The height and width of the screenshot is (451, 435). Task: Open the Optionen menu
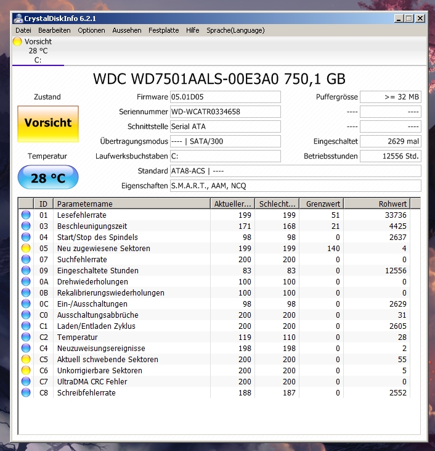91,30
